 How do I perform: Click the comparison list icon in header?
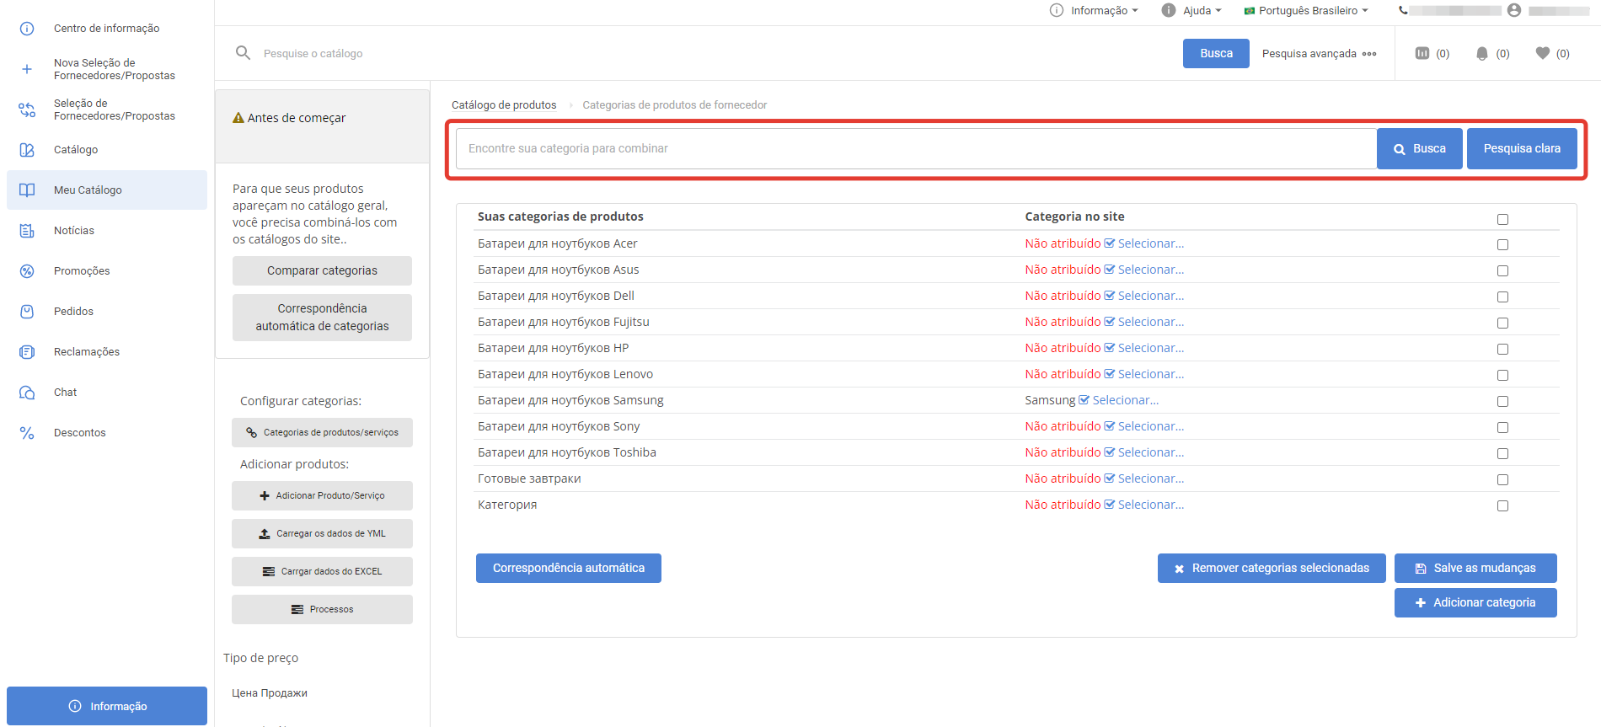coord(1422,53)
